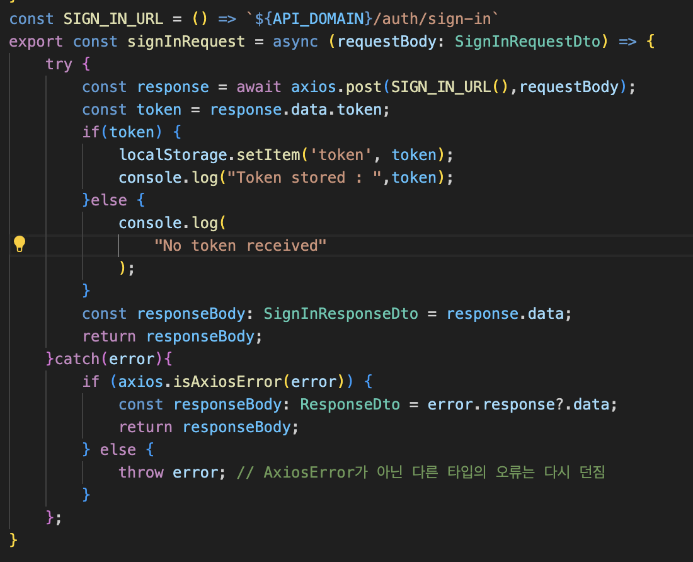The width and height of the screenshot is (693, 562).
Task: Click 'return responseBody;' in the try block
Action: (x=173, y=336)
